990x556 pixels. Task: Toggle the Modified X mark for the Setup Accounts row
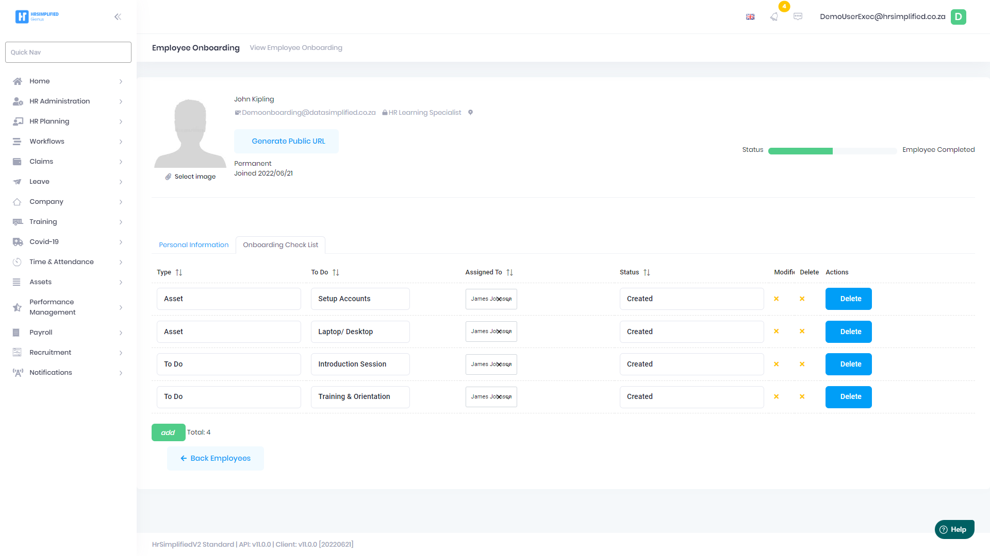(x=776, y=299)
